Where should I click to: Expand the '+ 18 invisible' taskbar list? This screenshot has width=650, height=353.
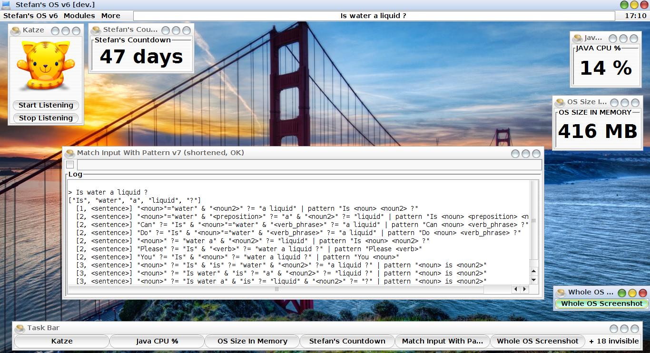click(x=614, y=341)
